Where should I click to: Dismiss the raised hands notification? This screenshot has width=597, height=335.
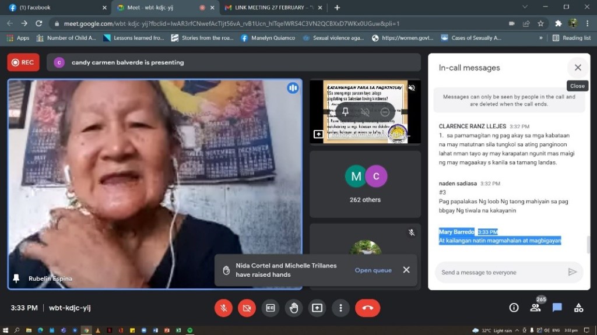[406, 270]
